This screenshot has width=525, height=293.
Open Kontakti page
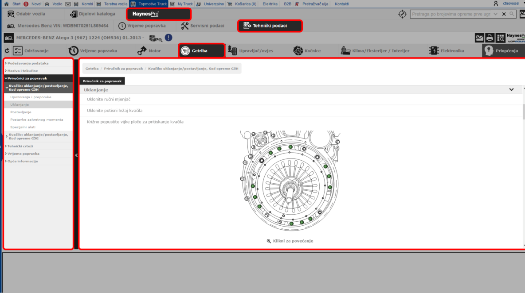point(341,4)
